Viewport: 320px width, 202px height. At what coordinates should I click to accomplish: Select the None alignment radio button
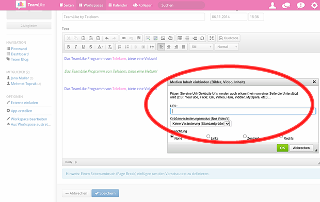[172, 136]
